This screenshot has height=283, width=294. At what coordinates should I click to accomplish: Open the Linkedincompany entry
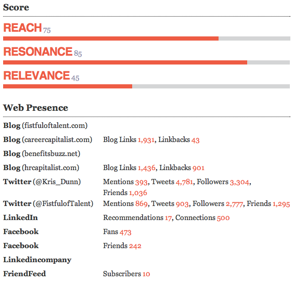(x=37, y=260)
